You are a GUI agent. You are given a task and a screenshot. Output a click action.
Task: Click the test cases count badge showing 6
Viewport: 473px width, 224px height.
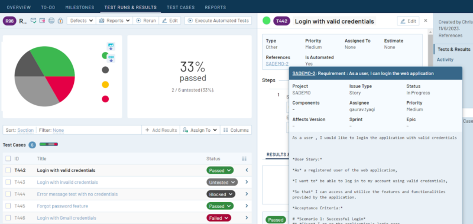point(33,145)
